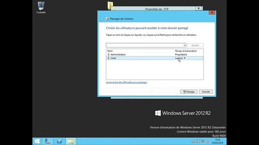This screenshot has width=259, height=145.
Task: Click the Propriétés de : FTP title bar
Action: [x=157, y=9]
